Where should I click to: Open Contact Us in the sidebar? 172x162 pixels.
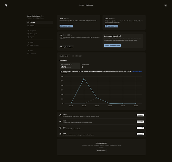pyautogui.click(x=40, y=54)
